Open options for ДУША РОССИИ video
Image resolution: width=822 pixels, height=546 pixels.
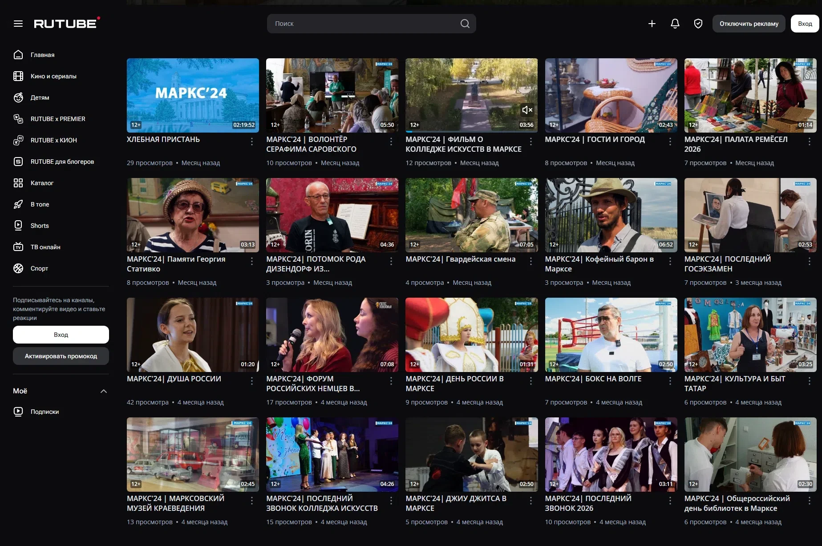[x=252, y=381]
